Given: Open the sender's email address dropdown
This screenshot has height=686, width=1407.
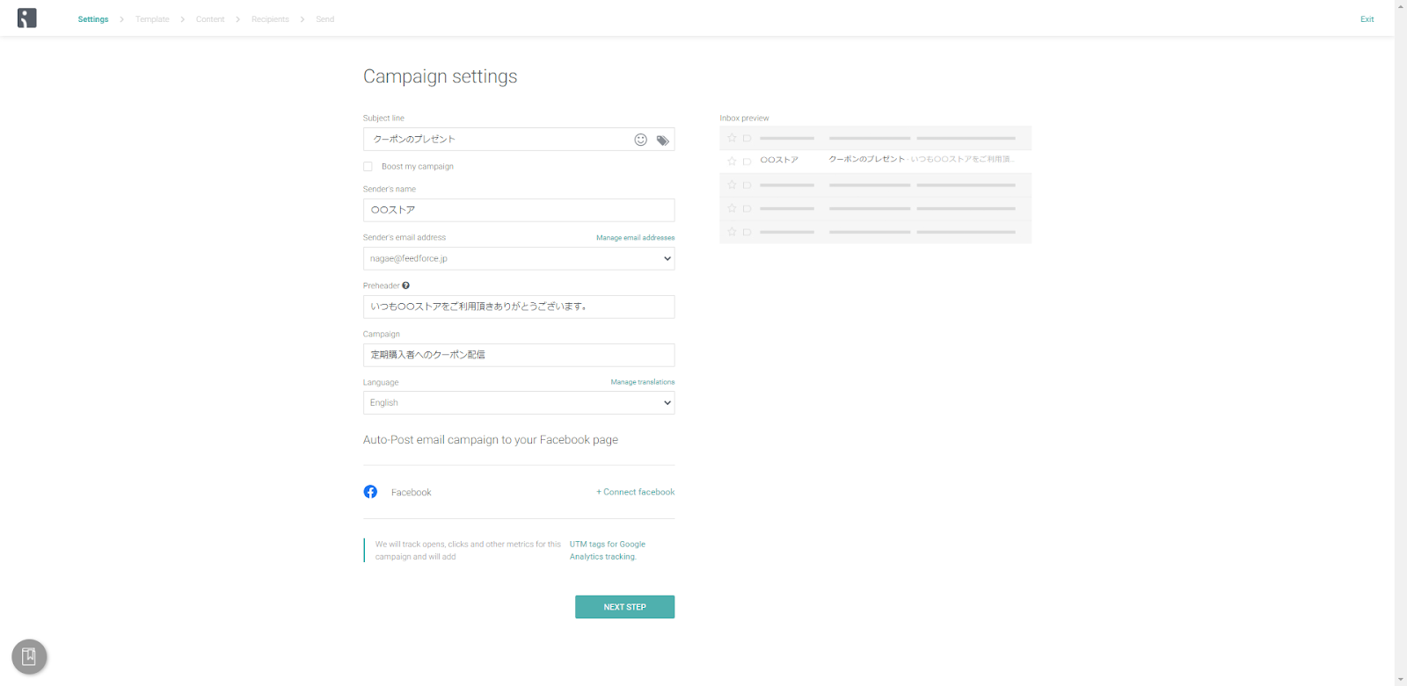Looking at the screenshot, I should tap(519, 258).
